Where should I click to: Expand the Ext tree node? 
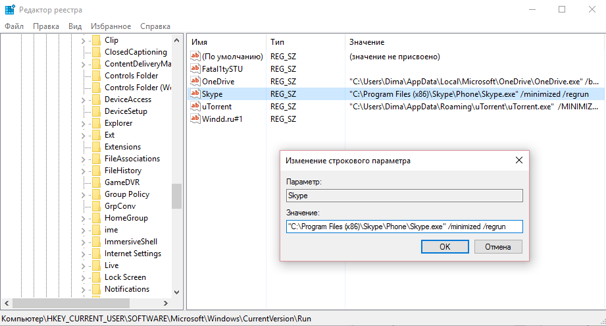(x=83, y=136)
